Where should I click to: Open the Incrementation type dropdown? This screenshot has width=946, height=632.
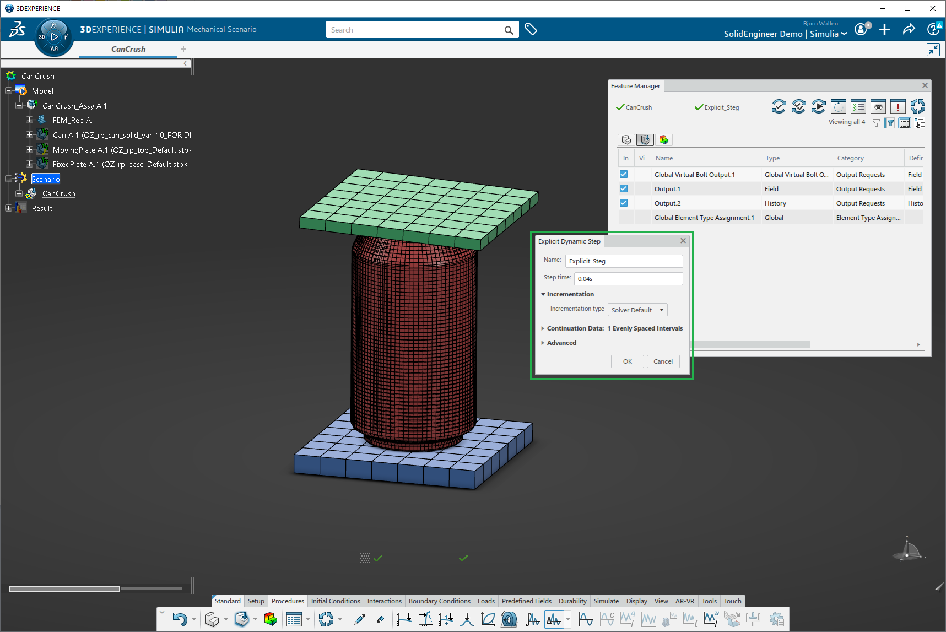tap(637, 310)
